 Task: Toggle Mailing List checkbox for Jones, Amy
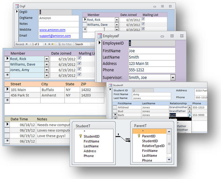(79, 69)
